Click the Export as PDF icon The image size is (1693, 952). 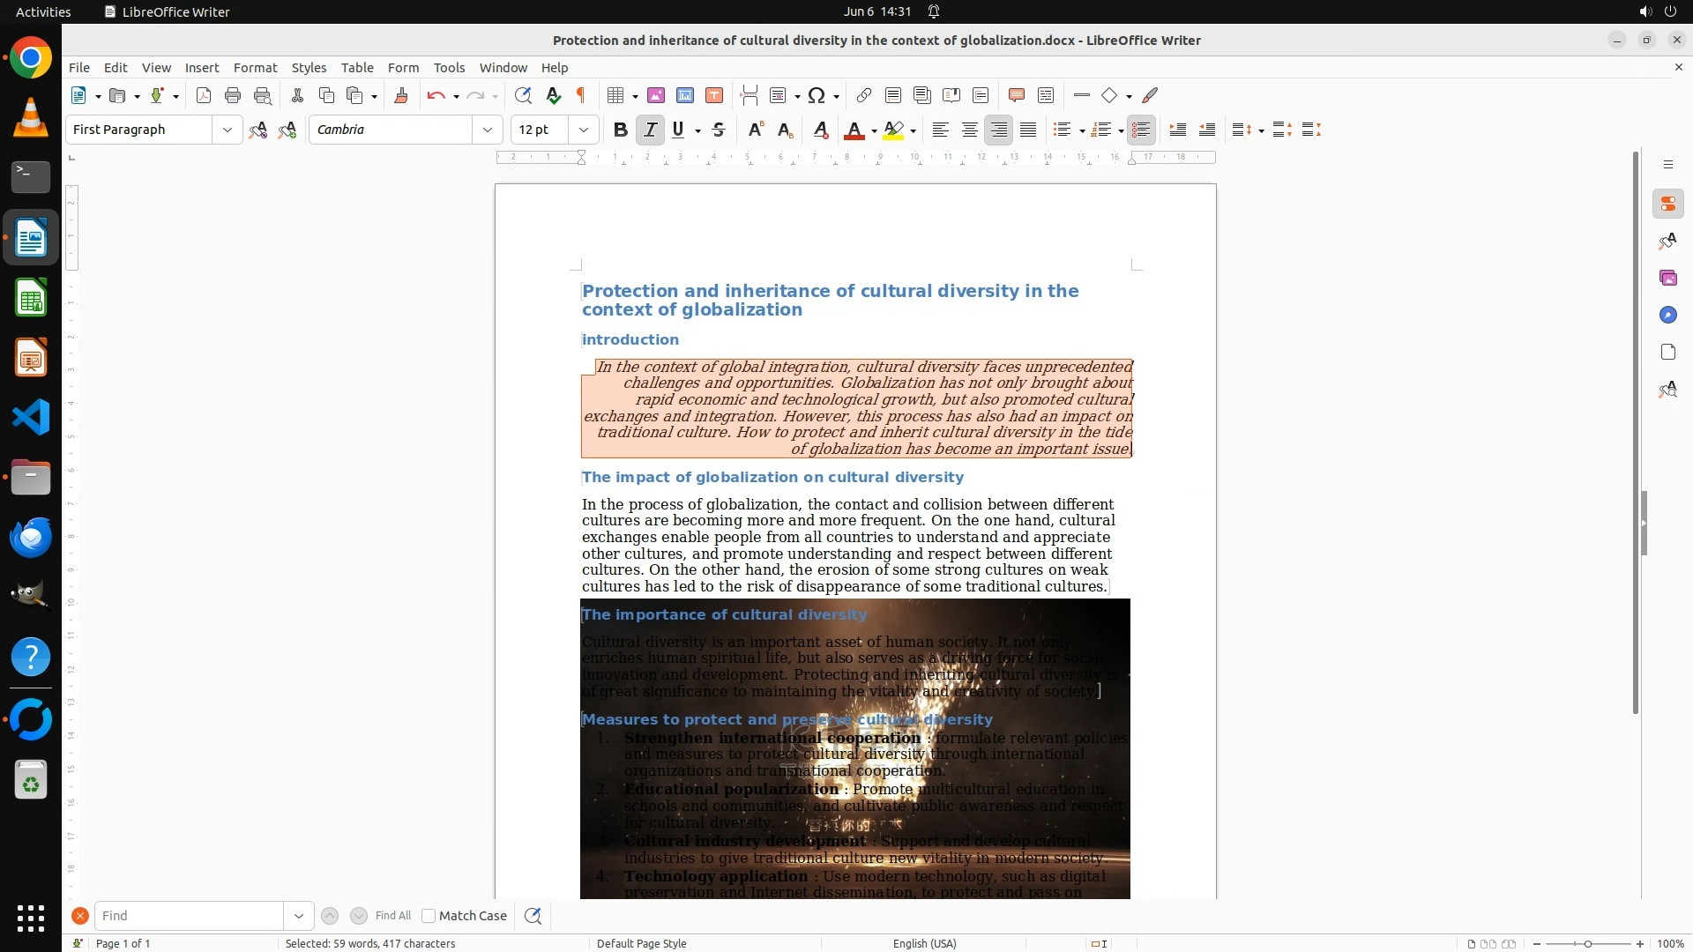204,96
